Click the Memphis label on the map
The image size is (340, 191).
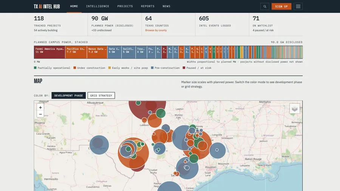pyautogui.click(x=265, y=102)
